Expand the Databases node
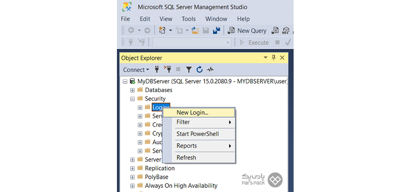411x192 pixels. pyautogui.click(x=132, y=90)
